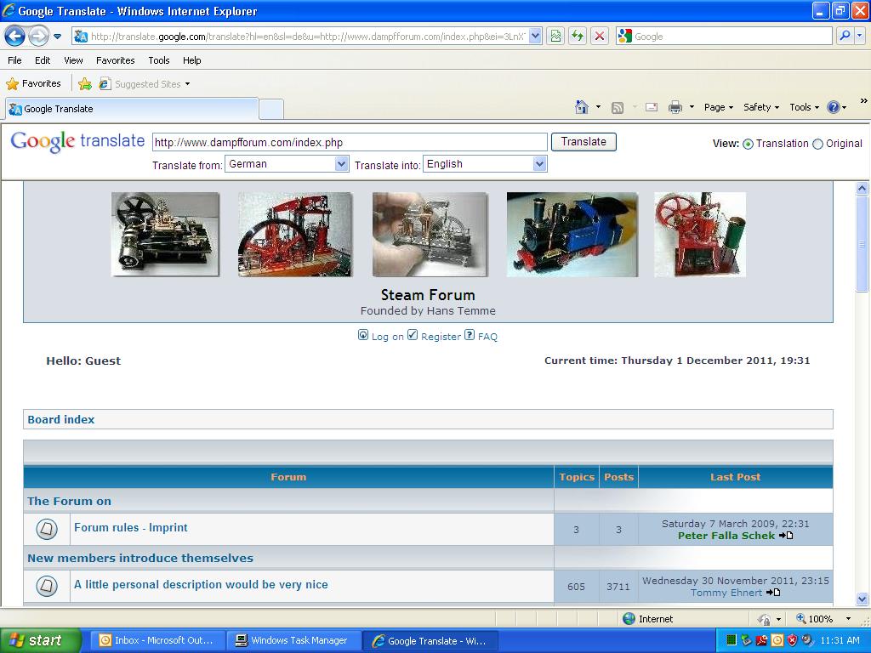871x653 pixels.
Task: Open the Peter Falla Schek profile link
Action: pyautogui.click(x=726, y=536)
